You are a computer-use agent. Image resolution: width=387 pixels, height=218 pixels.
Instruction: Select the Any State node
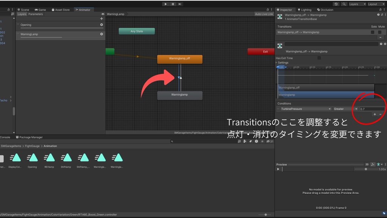(137, 31)
